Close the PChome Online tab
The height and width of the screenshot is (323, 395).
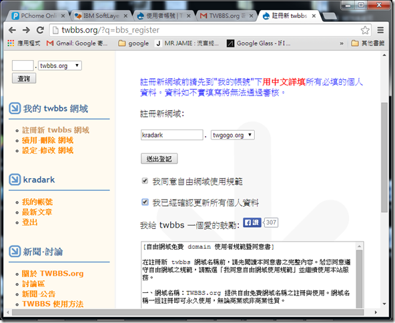tap(63, 16)
